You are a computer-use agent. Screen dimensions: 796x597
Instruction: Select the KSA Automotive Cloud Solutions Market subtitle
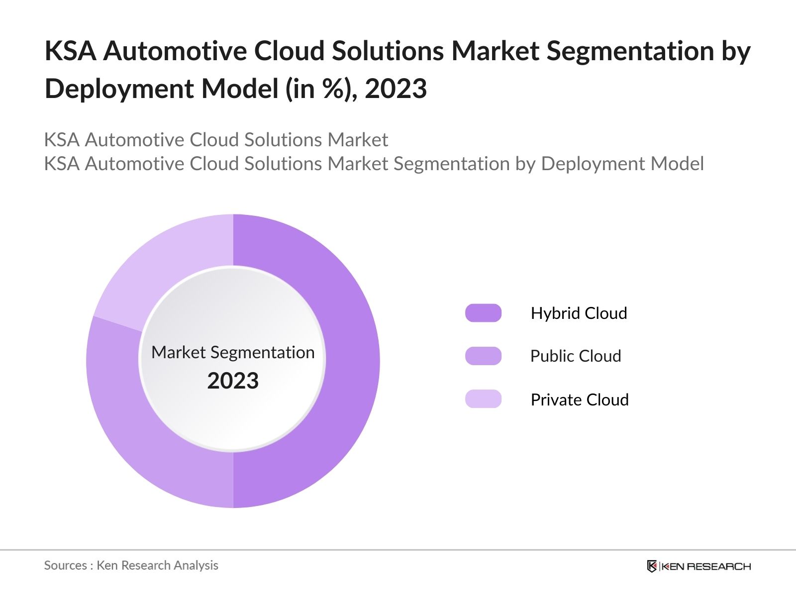point(216,140)
